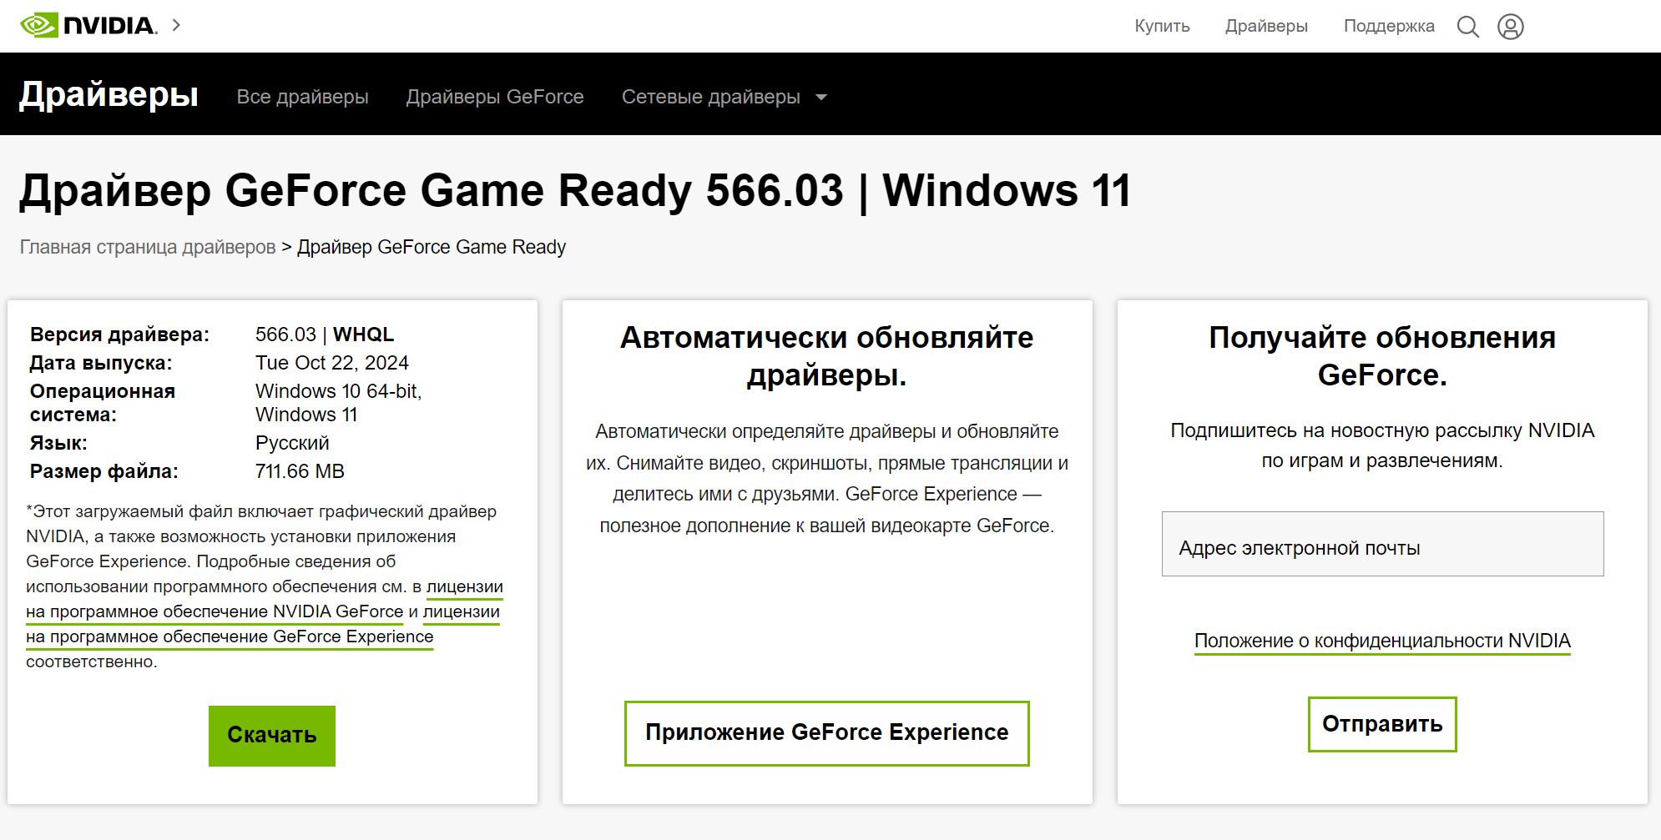Image resolution: width=1661 pixels, height=840 pixels.
Task: Open the Сетевые драйверы menu
Action: [711, 97]
